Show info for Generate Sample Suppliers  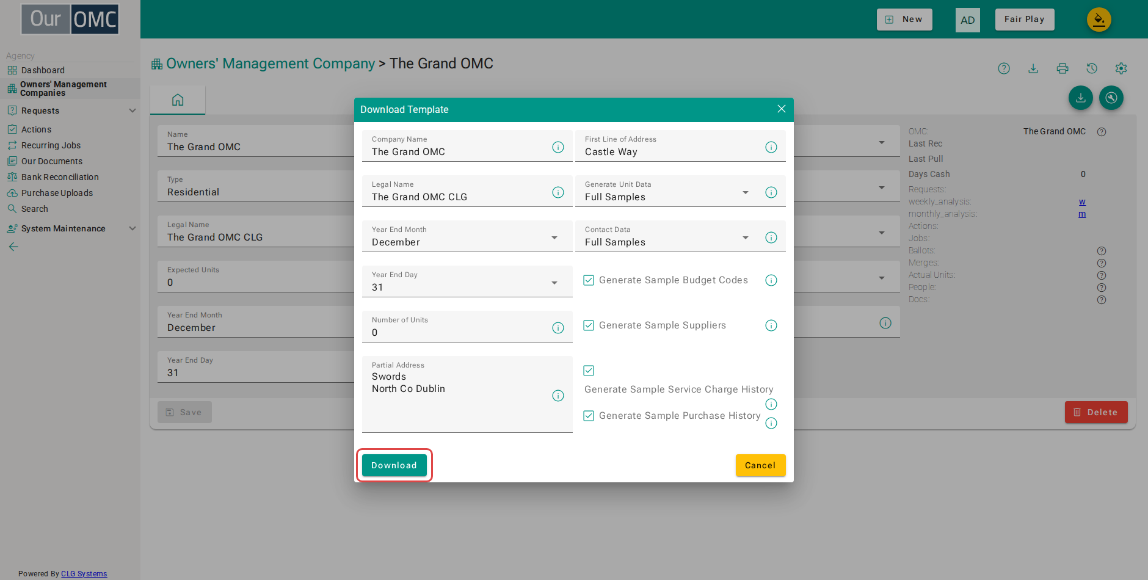[x=771, y=325]
